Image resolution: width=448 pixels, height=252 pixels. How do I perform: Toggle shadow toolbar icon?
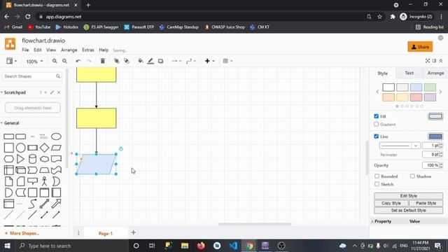click(160, 61)
